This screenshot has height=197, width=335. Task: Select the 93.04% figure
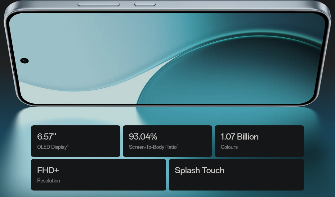pos(143,136)
